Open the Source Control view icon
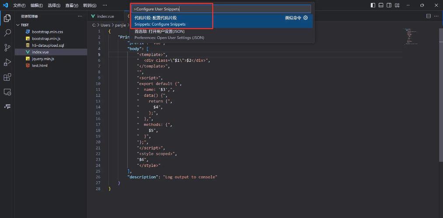Viewport: 443px width, 218px height. (7, 48)
